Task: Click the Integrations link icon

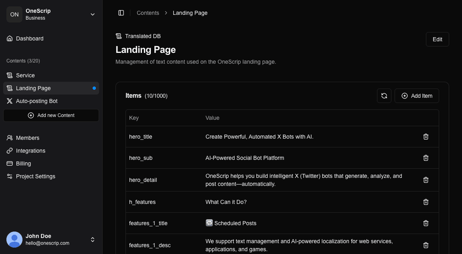Action: coord(10,151)
